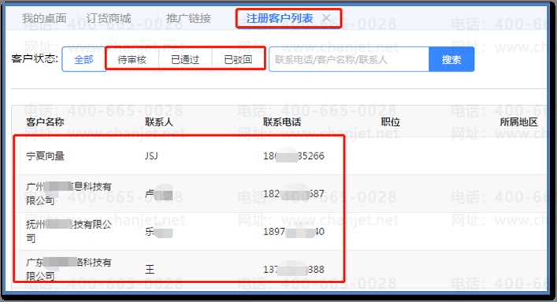
Task: Filter customers by 已驳回 status
Action: (238, 59)
